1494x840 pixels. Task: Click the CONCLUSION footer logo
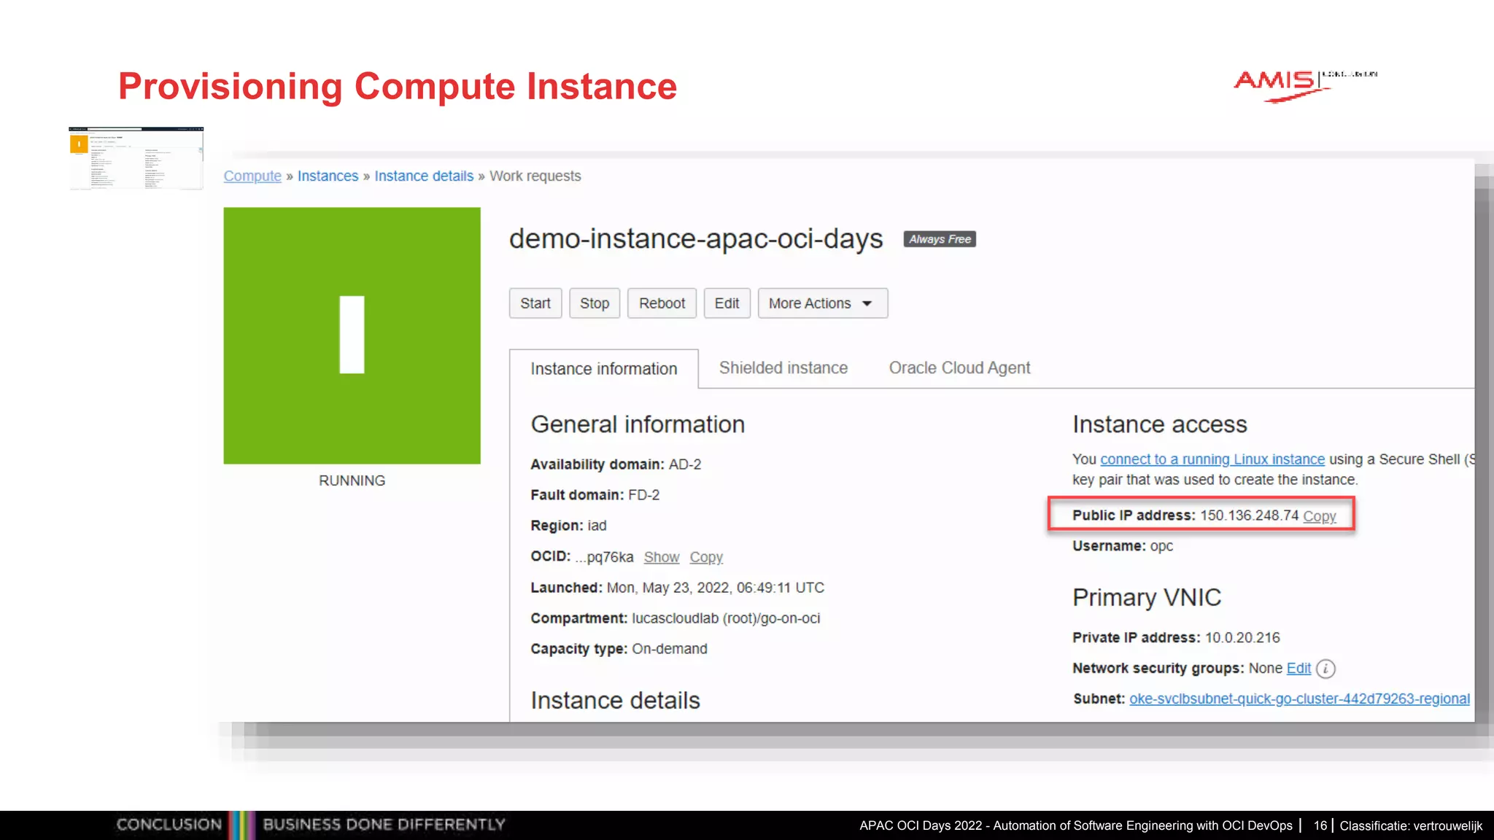pyautogui.click(x=169, y=825)
